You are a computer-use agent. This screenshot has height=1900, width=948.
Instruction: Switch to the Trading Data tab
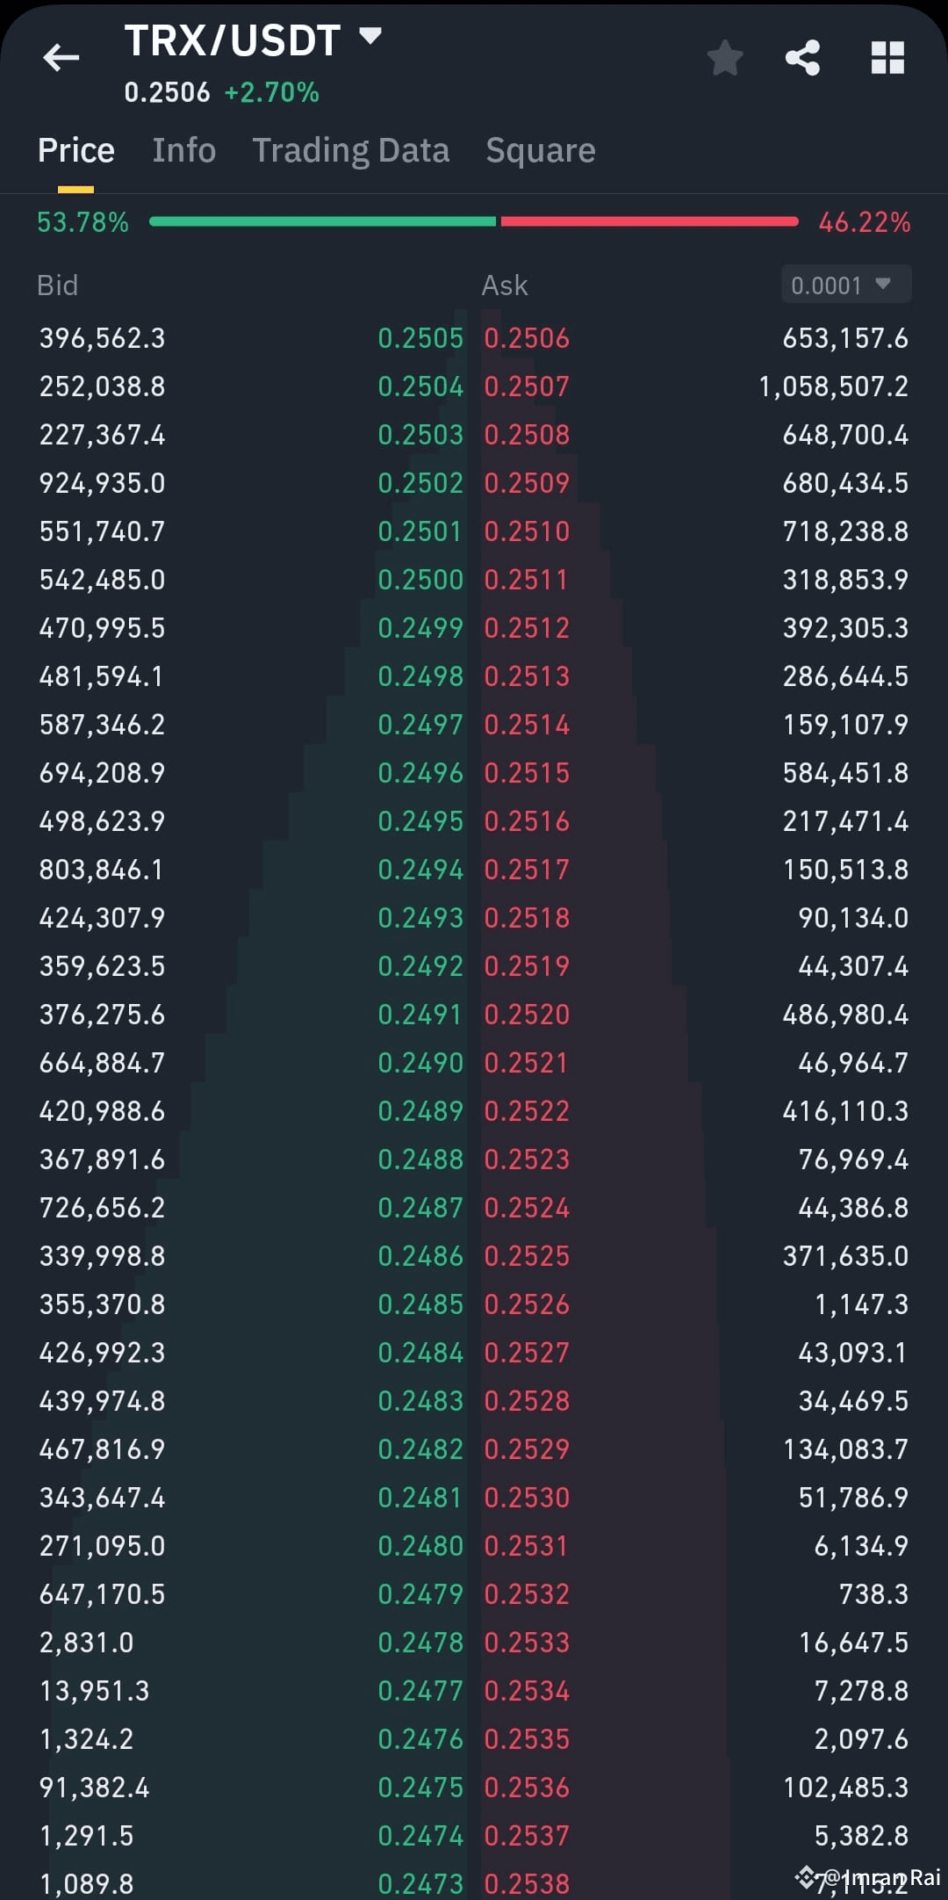click(x=351, y=149)
